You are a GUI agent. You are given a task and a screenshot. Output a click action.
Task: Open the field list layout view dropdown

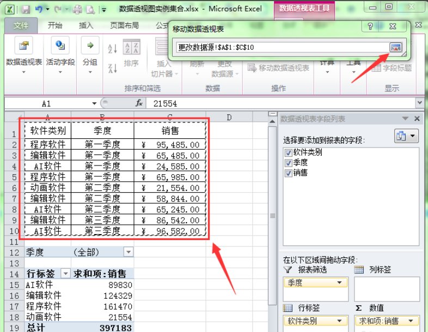406,136
